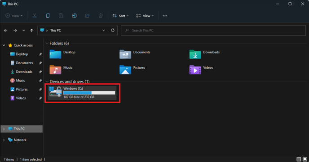Select the Downloads folder in main pane
This screenshot has height=162, width=309.
point(204,54)
